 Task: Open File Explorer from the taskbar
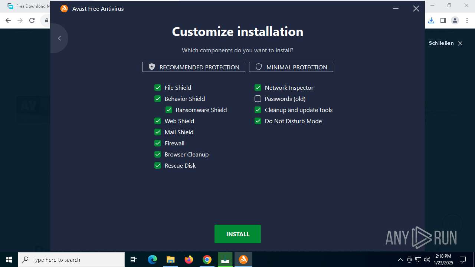click(x=170, y=260)
